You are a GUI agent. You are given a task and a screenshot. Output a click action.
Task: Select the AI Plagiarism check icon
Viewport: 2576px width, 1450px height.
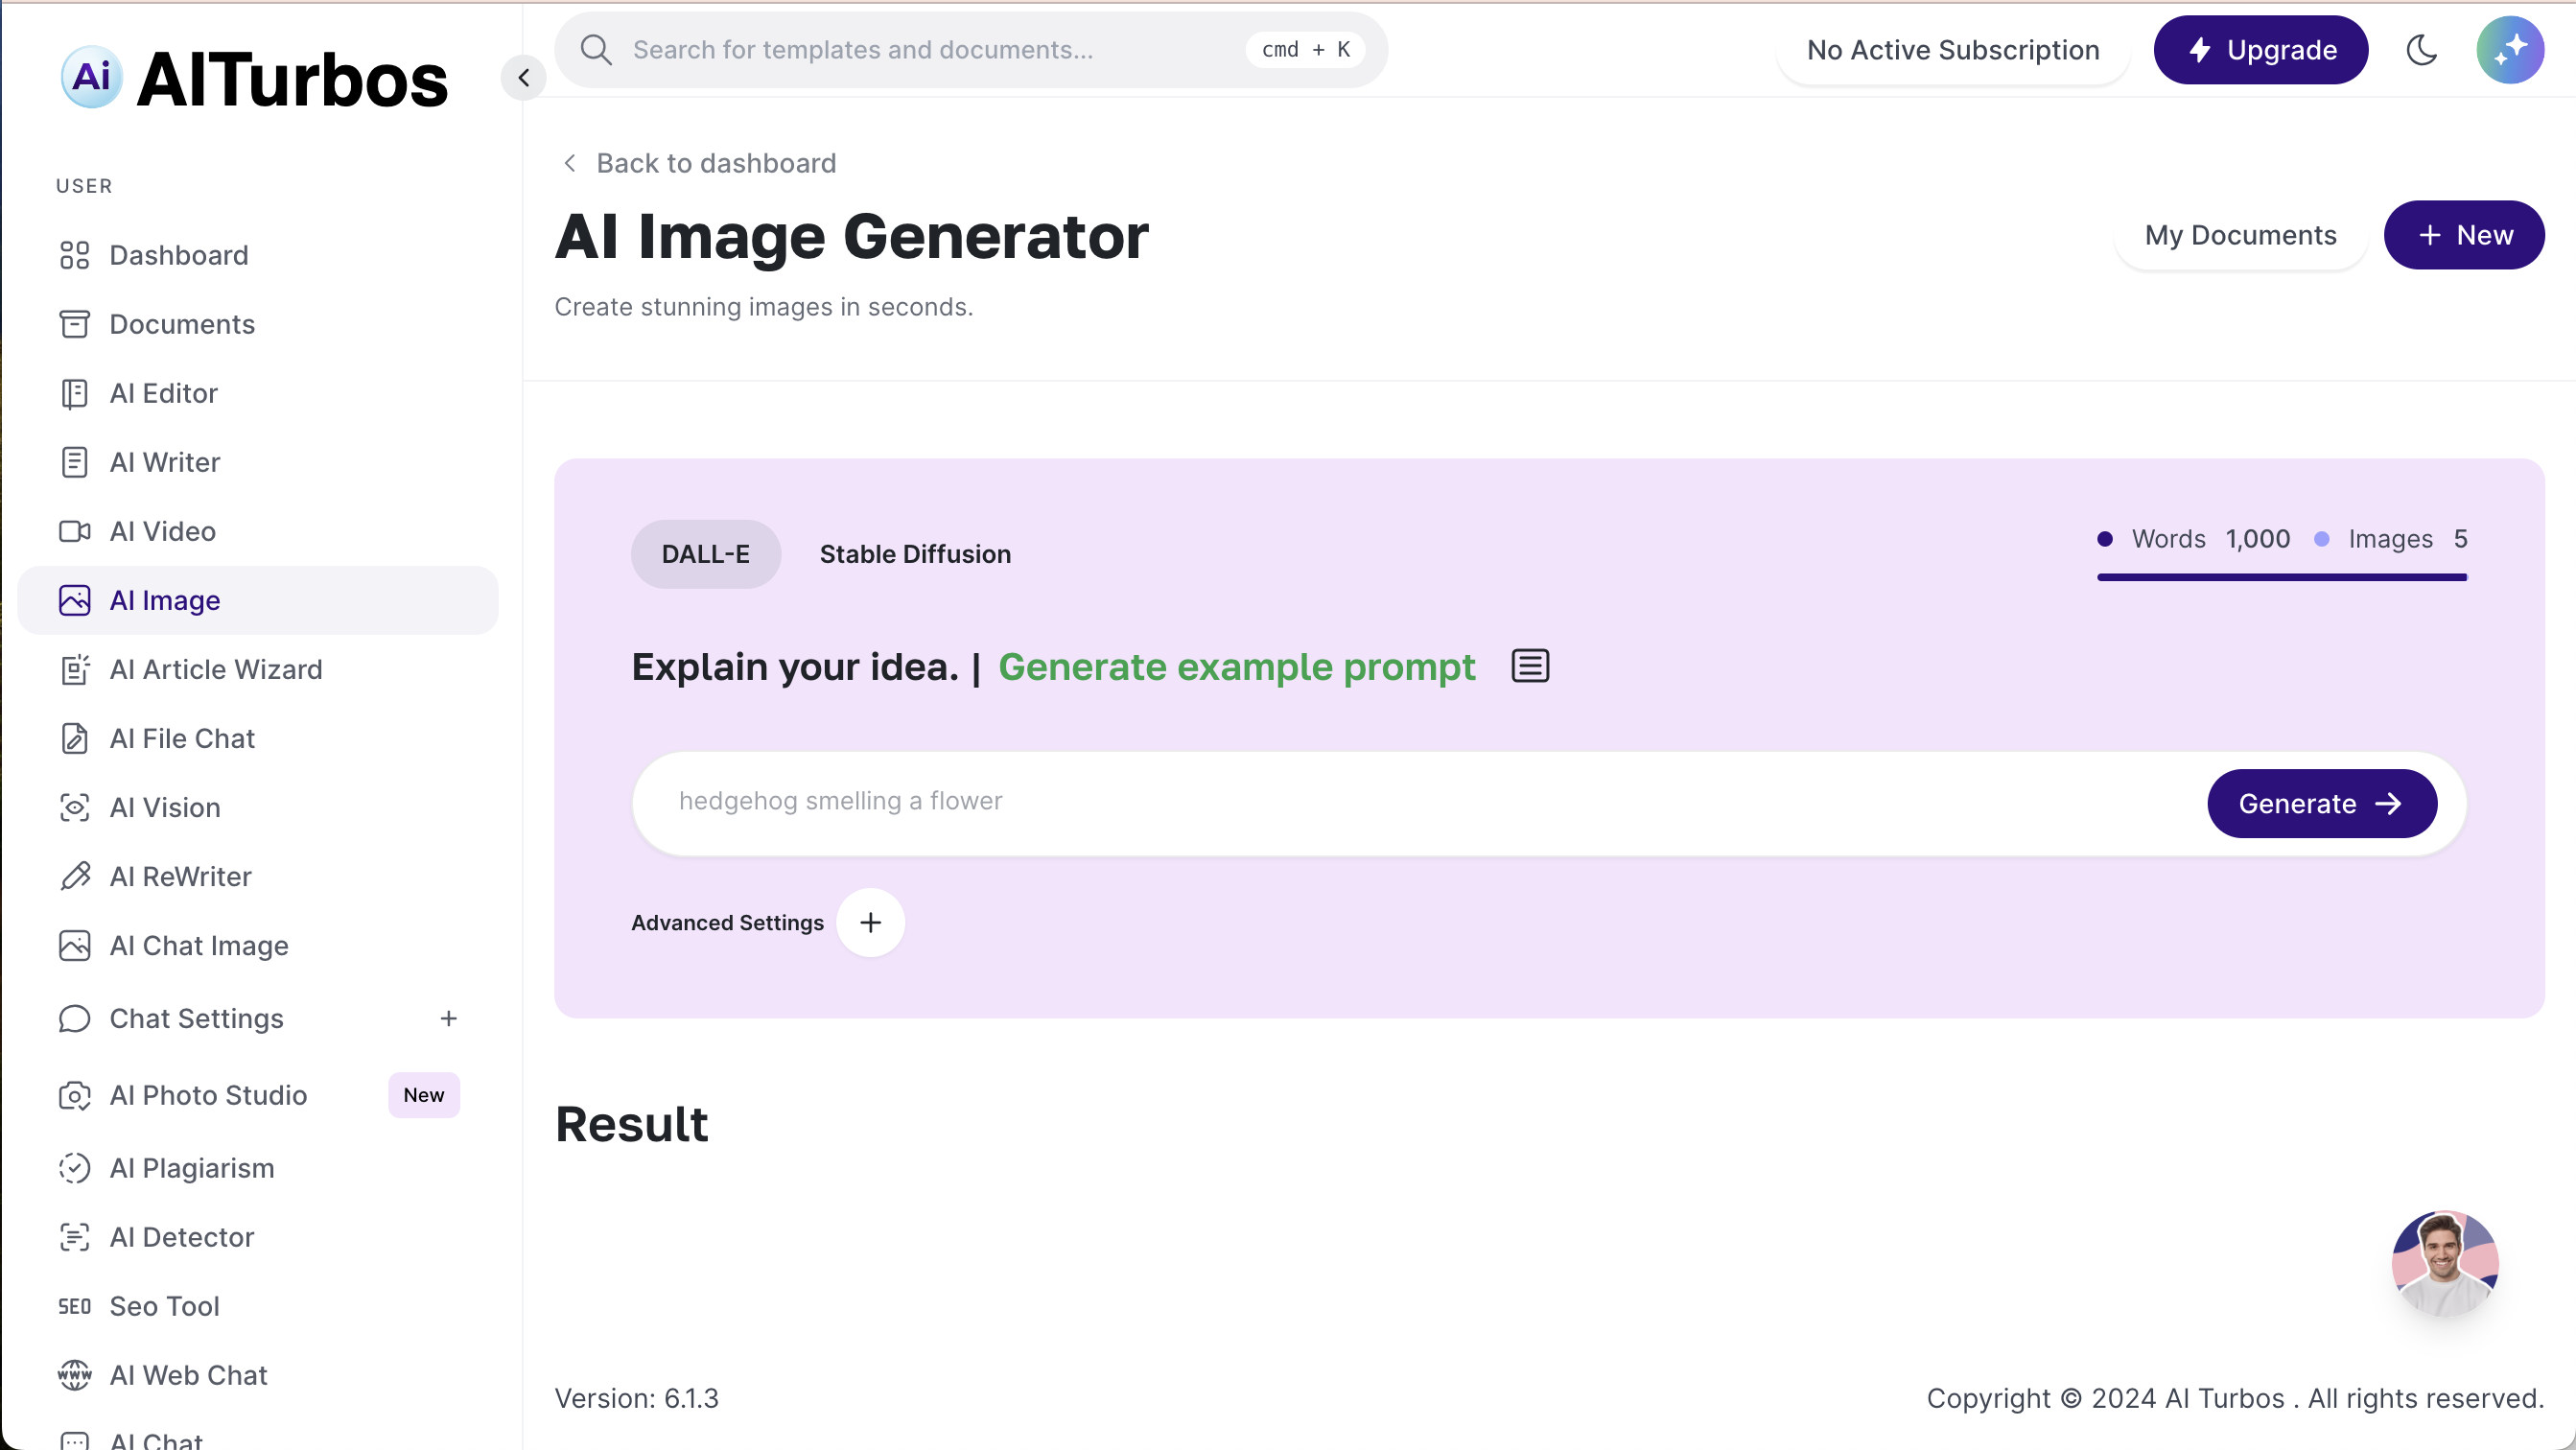tap(74, 1168)
